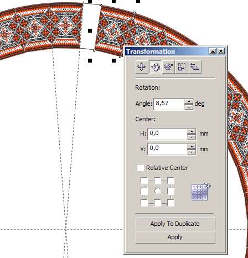Decrease the H center value

[192, 137]
